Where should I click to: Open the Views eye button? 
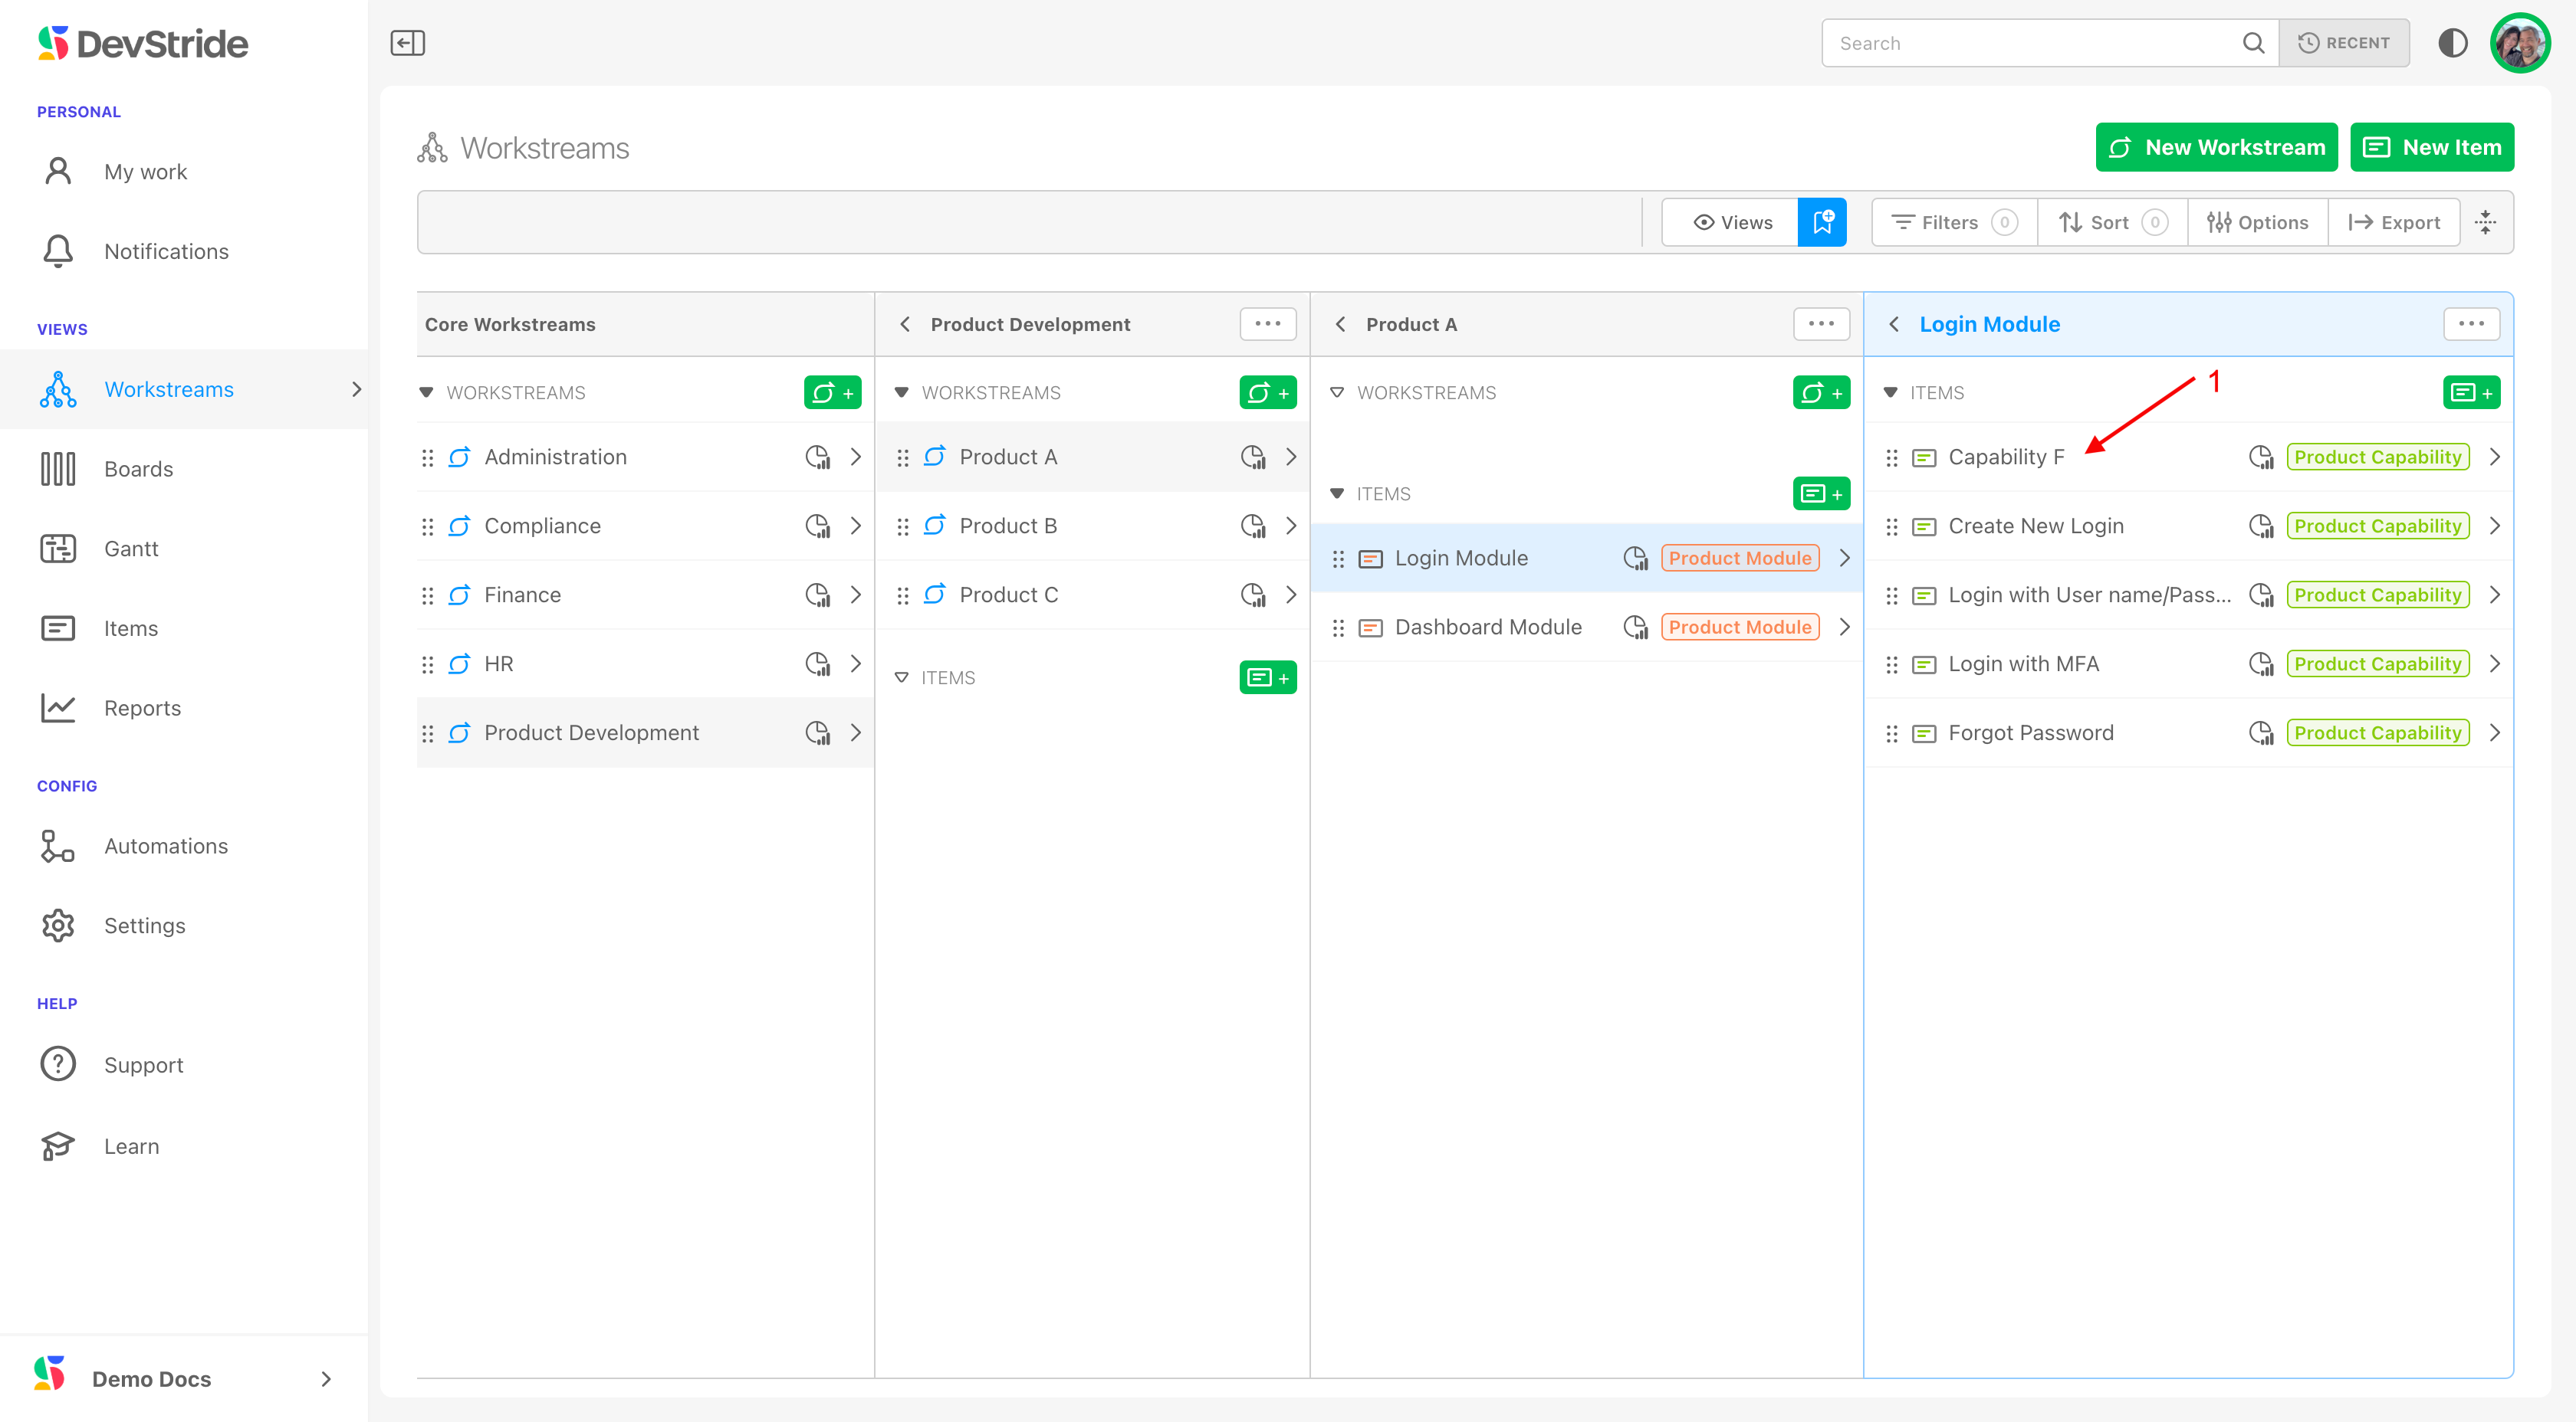(x=1731, y=222)
